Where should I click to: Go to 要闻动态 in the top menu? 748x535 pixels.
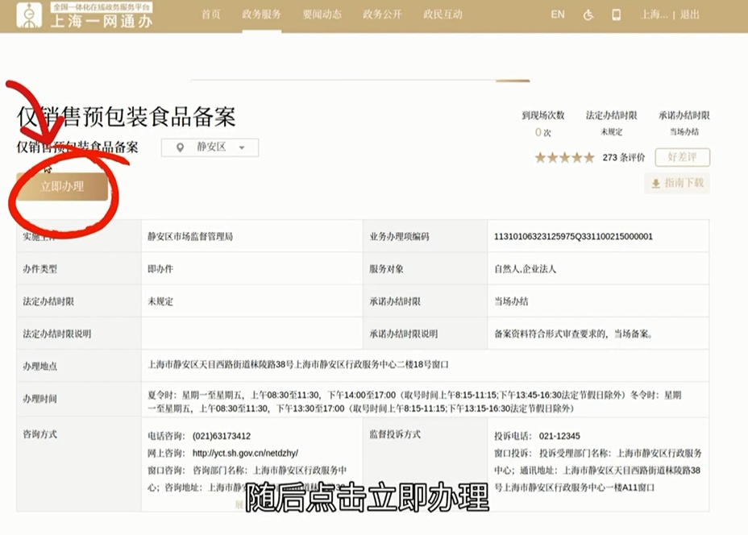[x=322, y=15]
